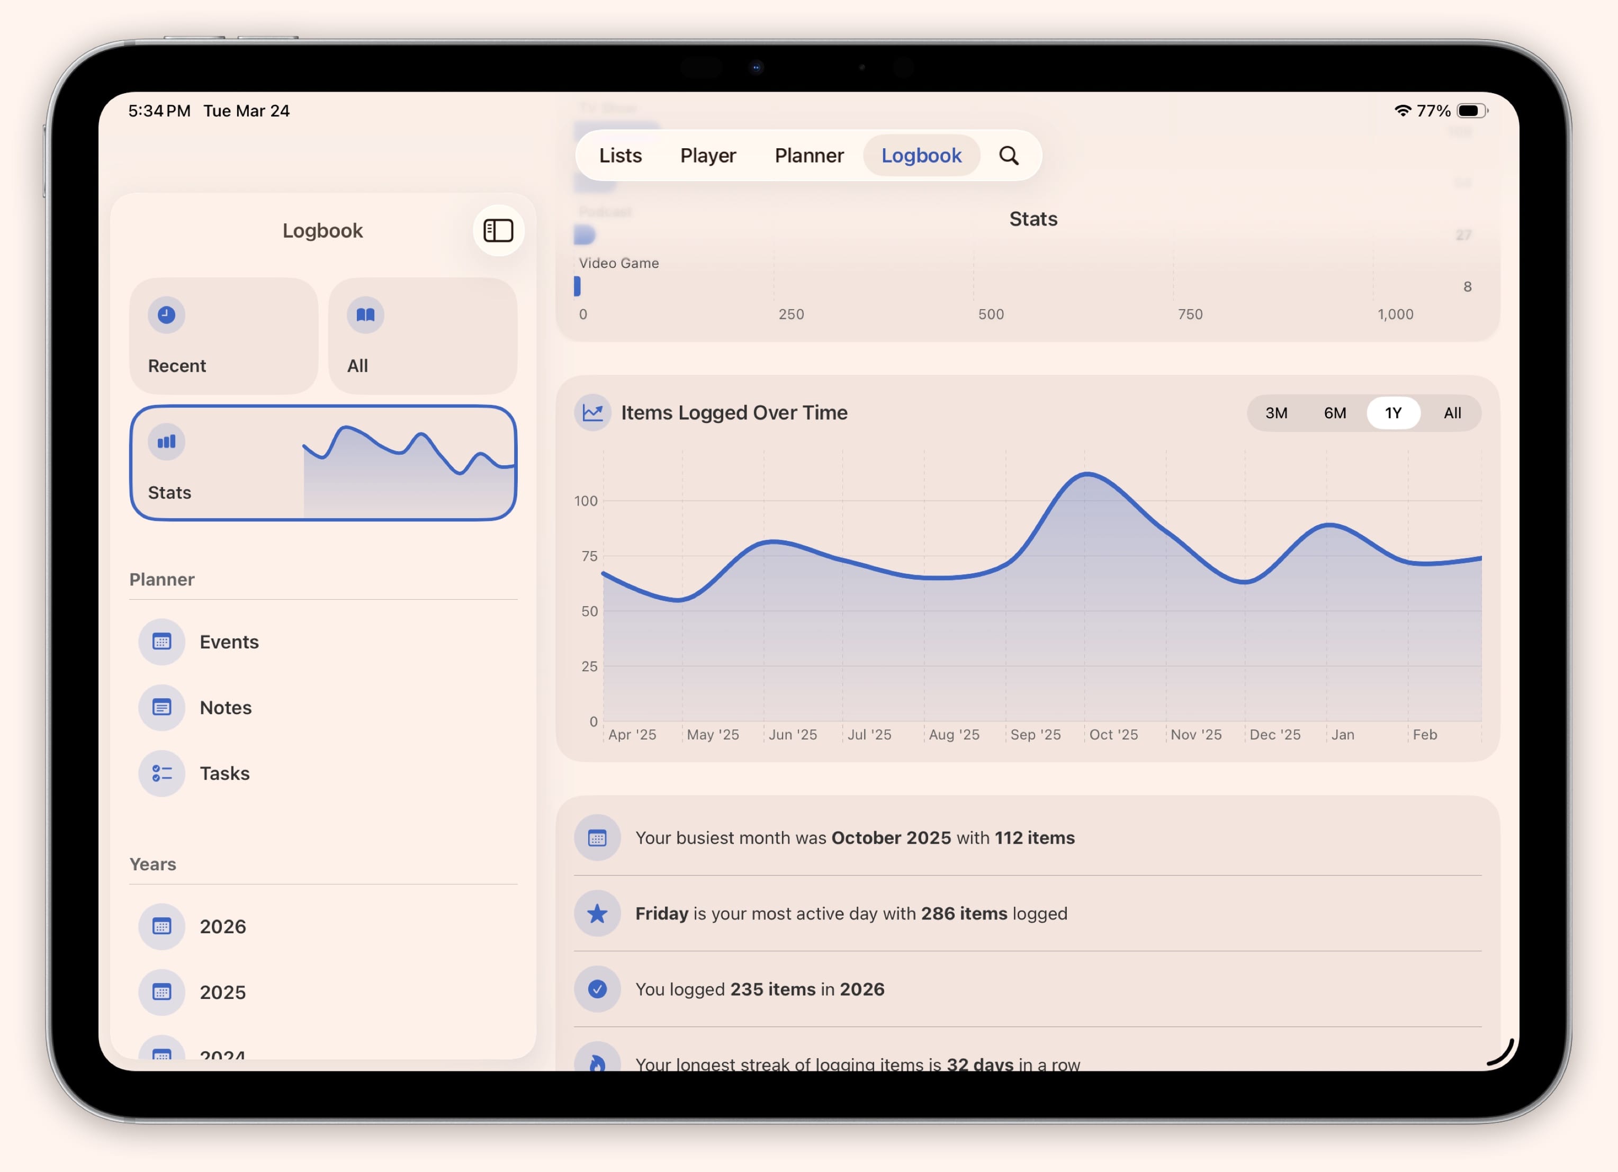Viewport: 1618px width, 1172px height.
Task: Select the 1Y segmented control option
Action: 1392,413
